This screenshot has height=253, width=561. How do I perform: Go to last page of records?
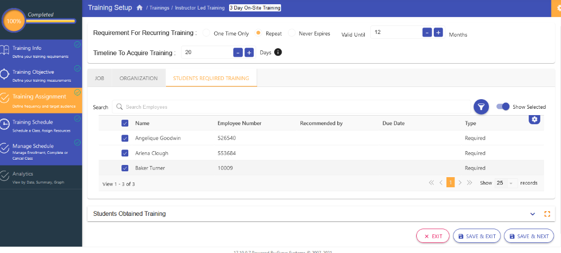pyautogui.click(x=470, y=182)
